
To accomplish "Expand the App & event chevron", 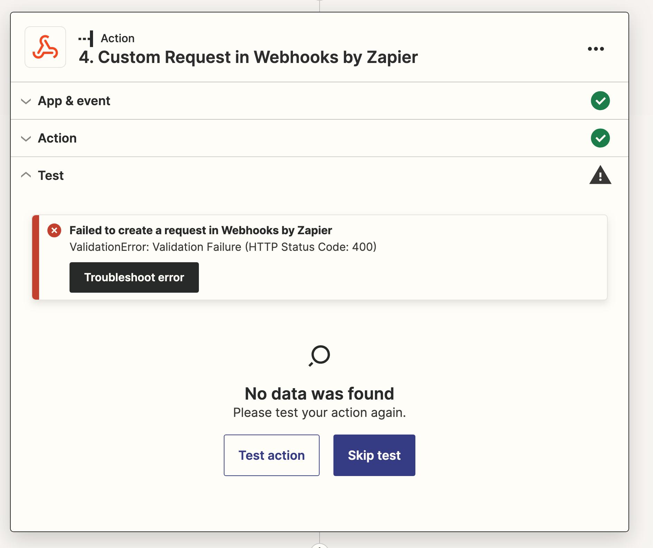I will tap(26, 101).
